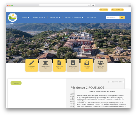Open the Résidence CIROUE 2026 article title
The height and width of the screenshot is (116, 137).
click(x=87, y=87)
